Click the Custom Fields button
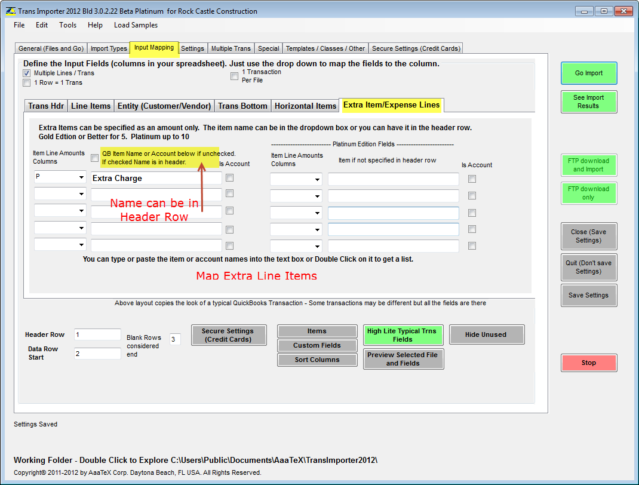 point(317,345)
